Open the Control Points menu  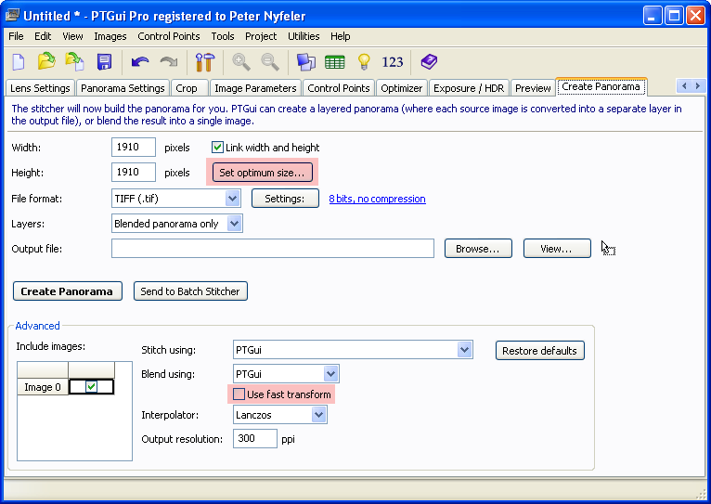coord(168,36)
